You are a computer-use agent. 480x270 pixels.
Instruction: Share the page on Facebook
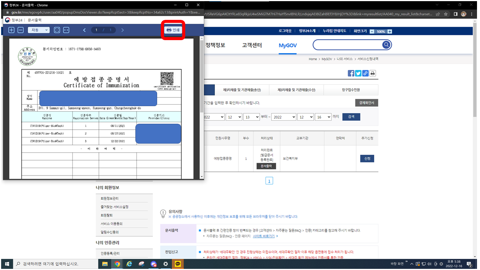click(x=351, y=73)
